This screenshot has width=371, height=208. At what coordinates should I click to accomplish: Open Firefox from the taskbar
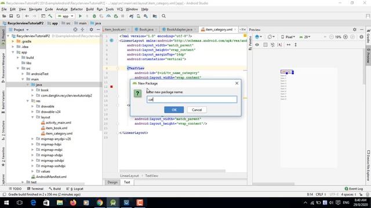[73, 203]
